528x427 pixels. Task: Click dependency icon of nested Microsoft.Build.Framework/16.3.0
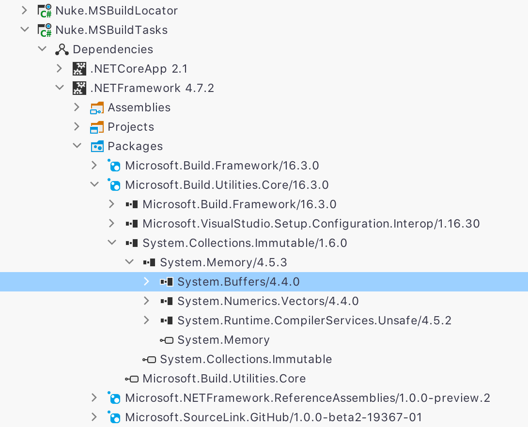132,204
